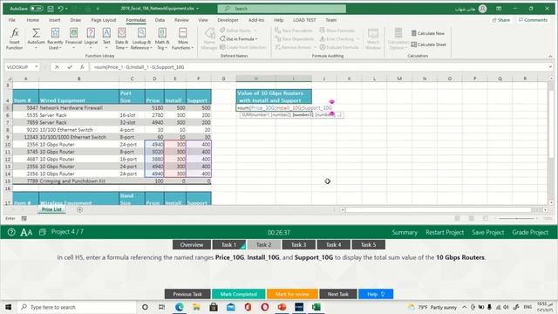Click the Calculate Now icon
The image size is (558, 314).
414,33
